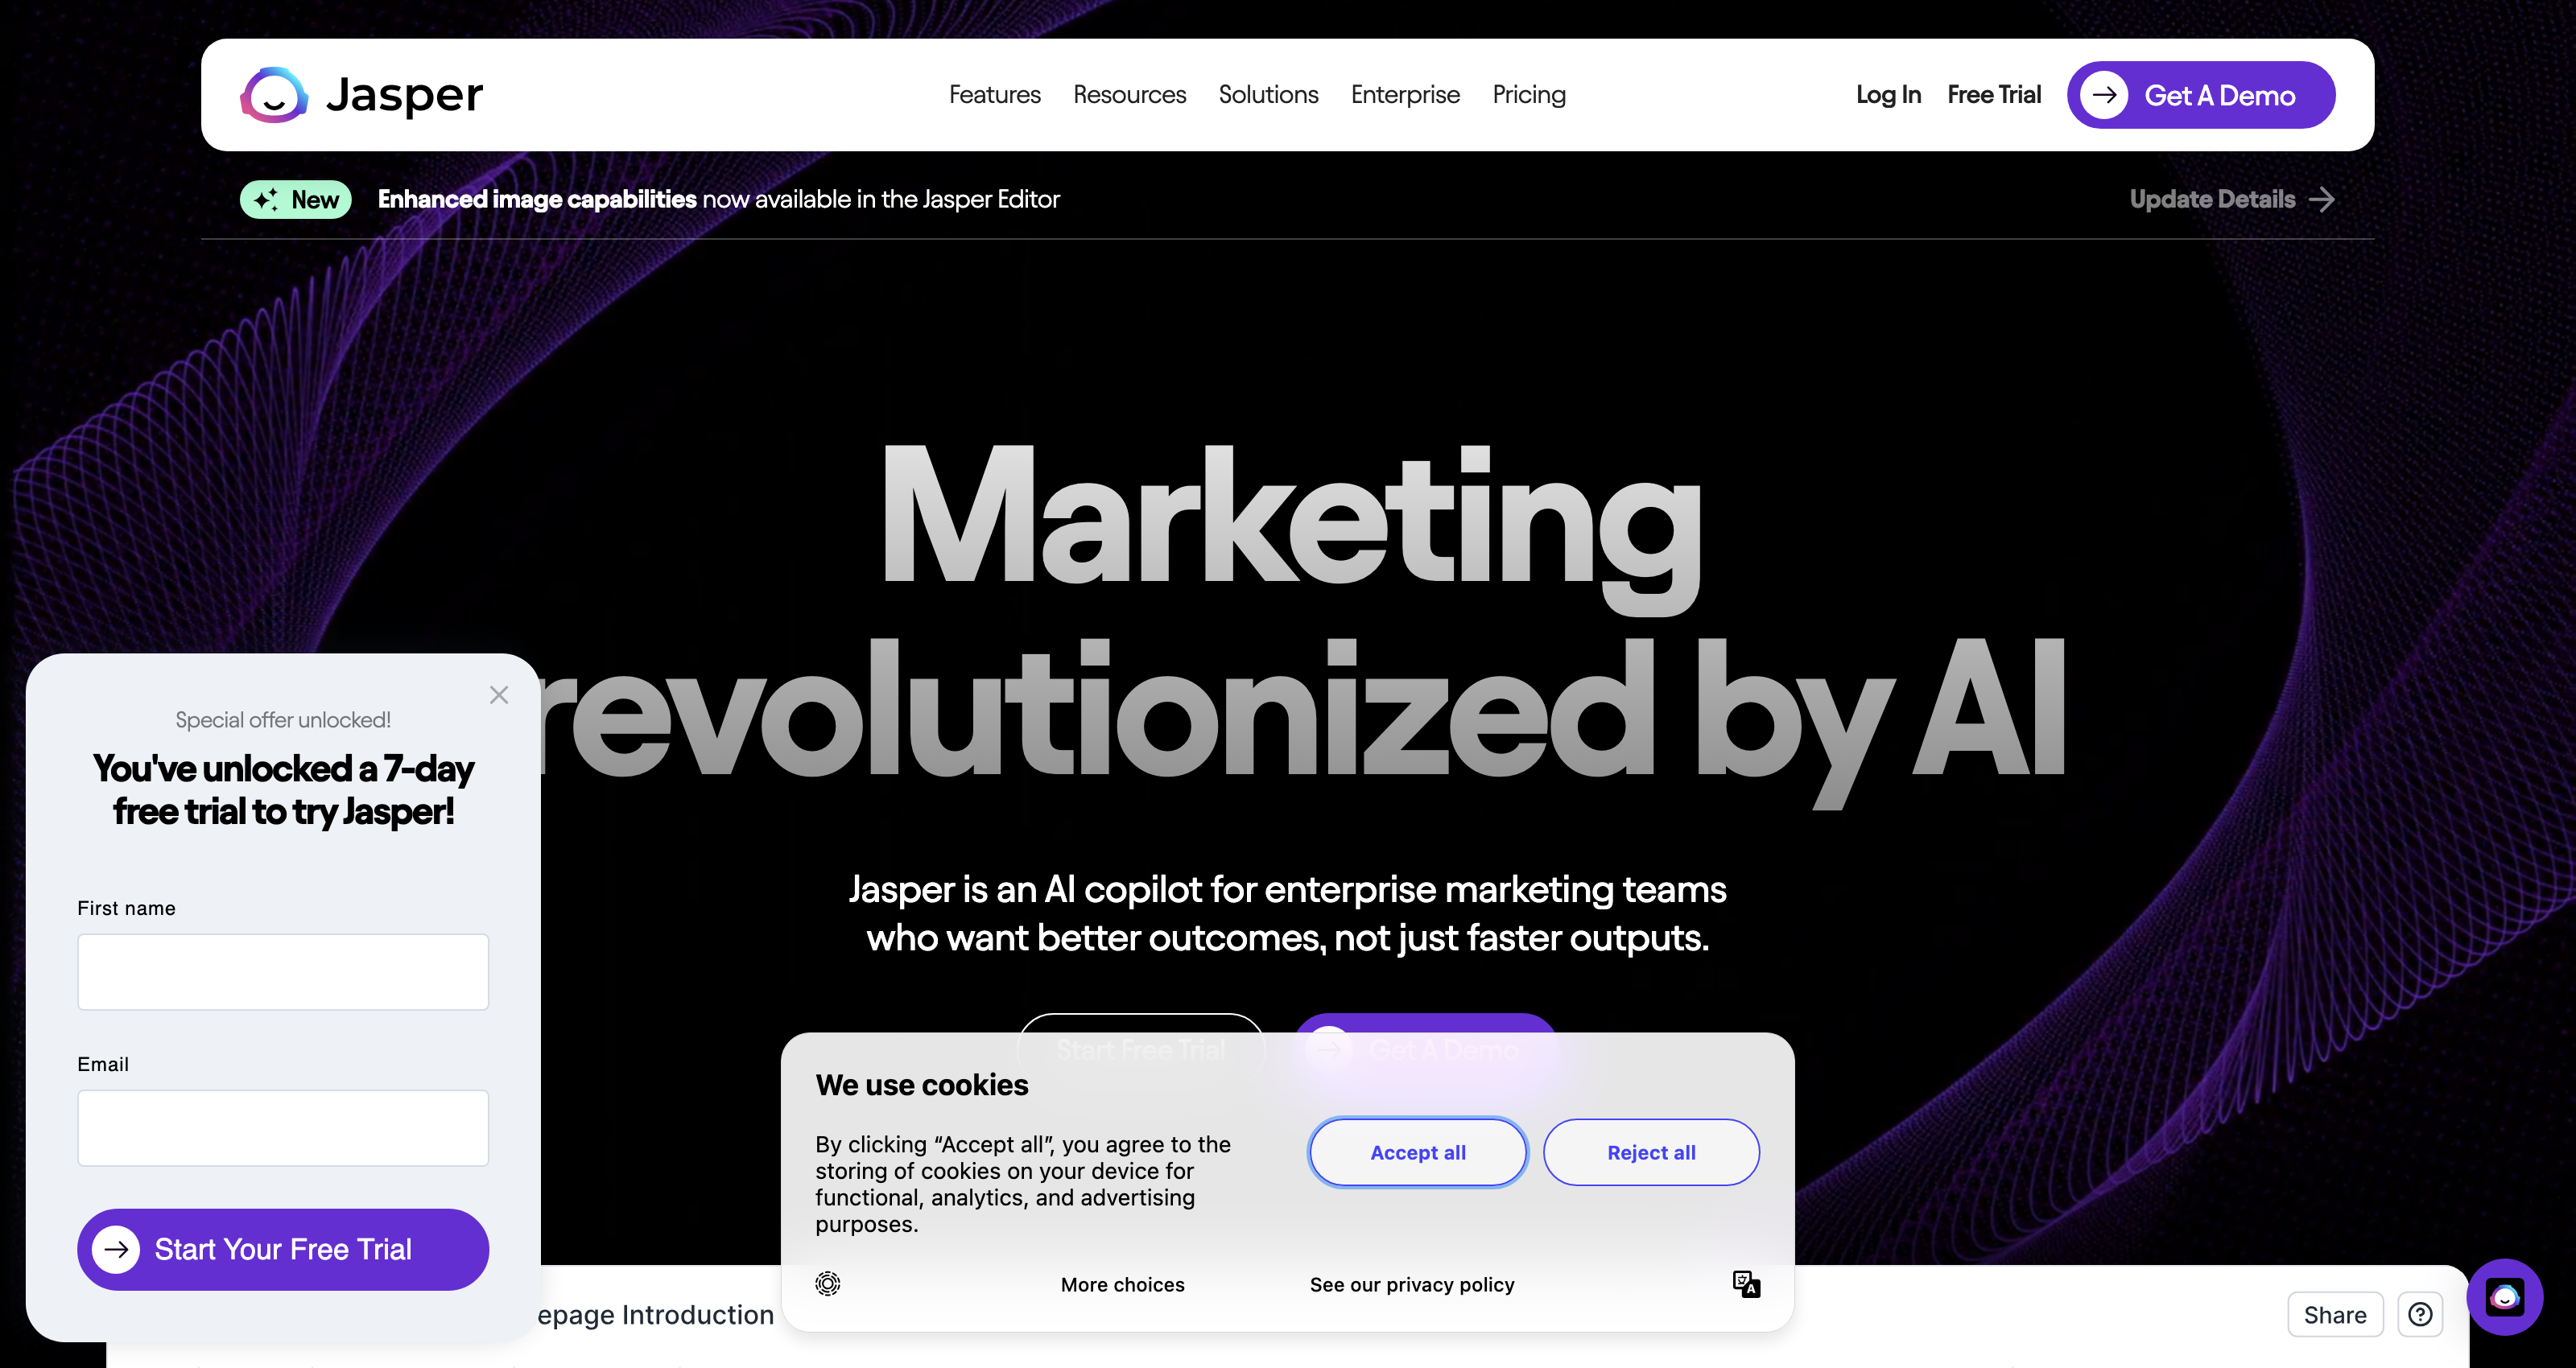Open the Enhanced image capabilities announcement
Screen dimensions: 2576x1368
(x=718, y=199)
